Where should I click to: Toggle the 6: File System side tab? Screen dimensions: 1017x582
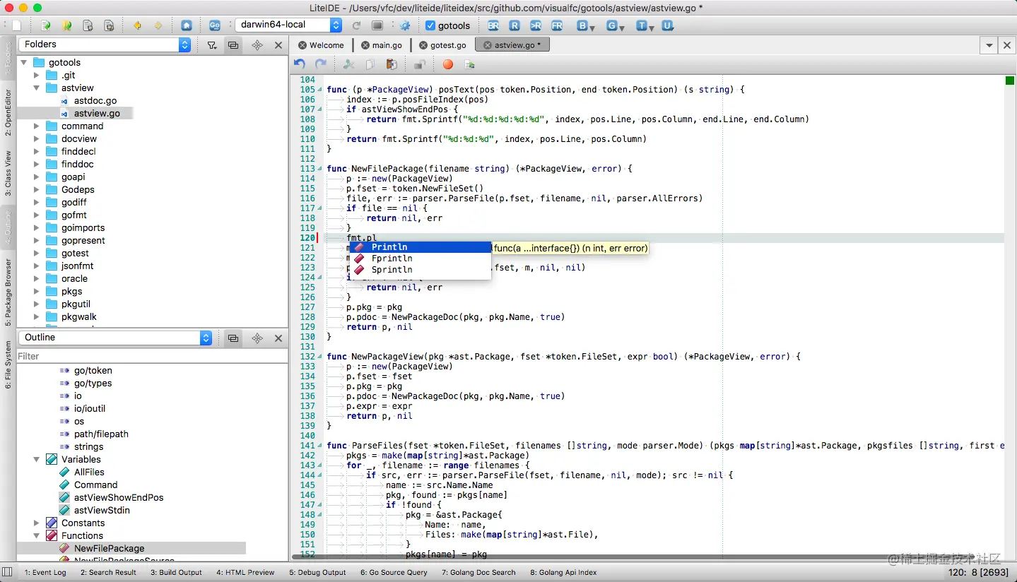pyautogui.click(x=8, y=364)
